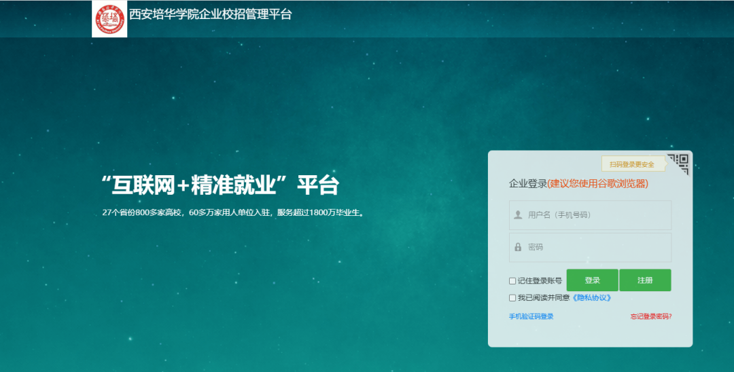Image resolution: width=734 pixels, height=372 pixels.
Task: Switch to QR code login icon
Action: click(678, 164)
